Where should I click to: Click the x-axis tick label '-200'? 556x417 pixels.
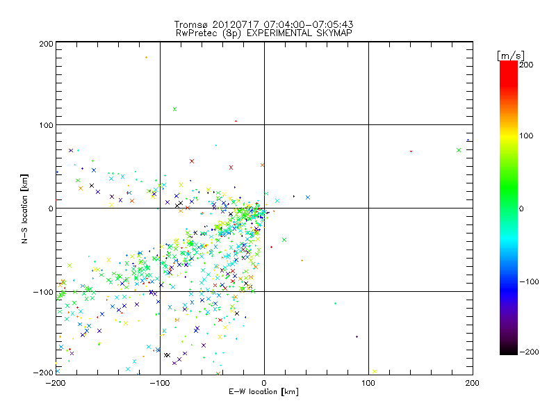point(56,383)
